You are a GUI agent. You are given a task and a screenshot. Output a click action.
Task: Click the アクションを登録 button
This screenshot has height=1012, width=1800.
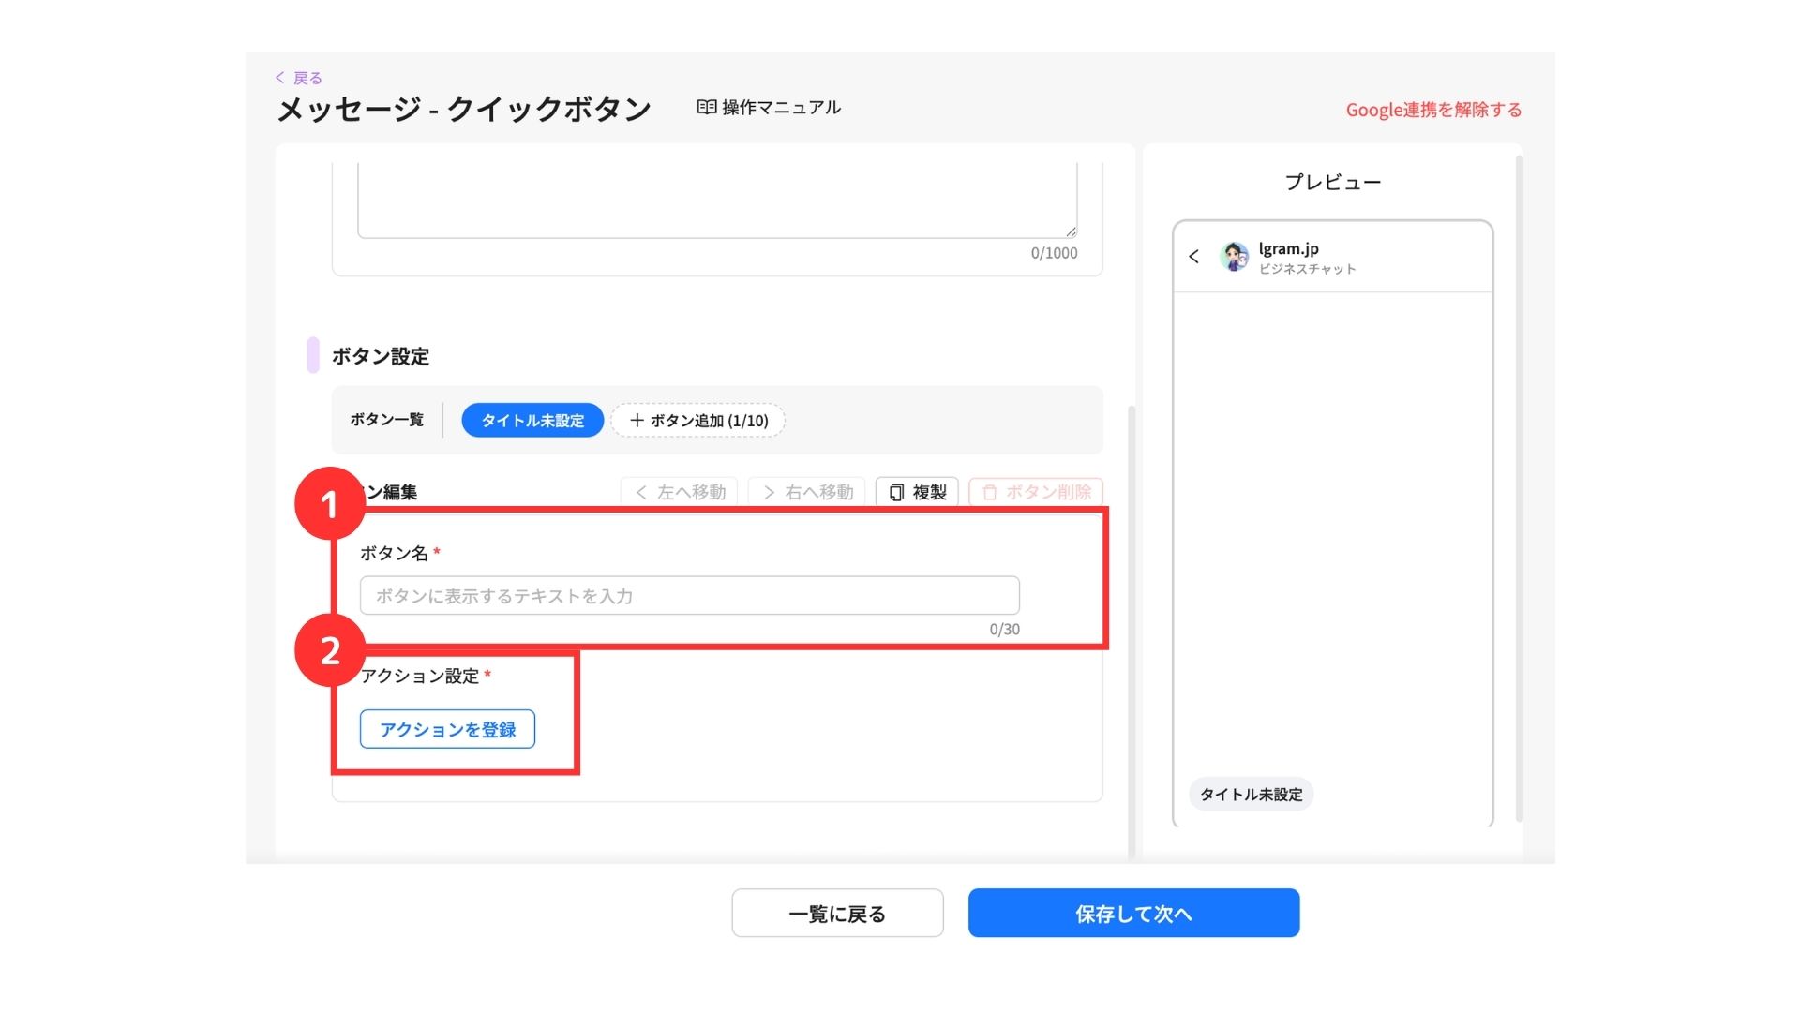(447, 730)
